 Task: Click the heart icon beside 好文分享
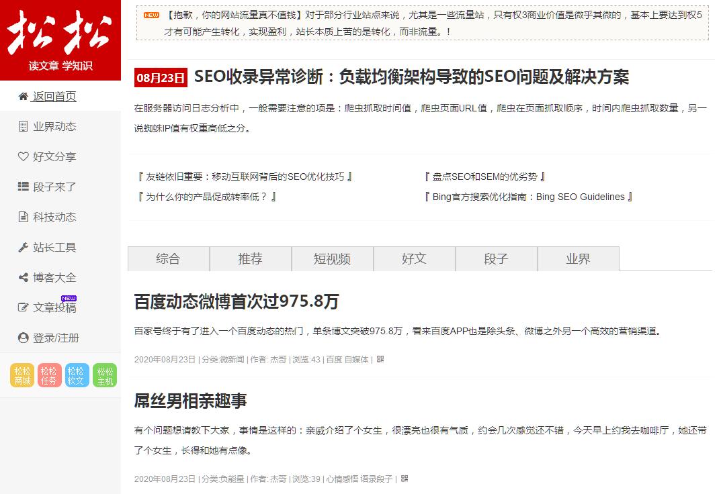[x=24, y=157]
